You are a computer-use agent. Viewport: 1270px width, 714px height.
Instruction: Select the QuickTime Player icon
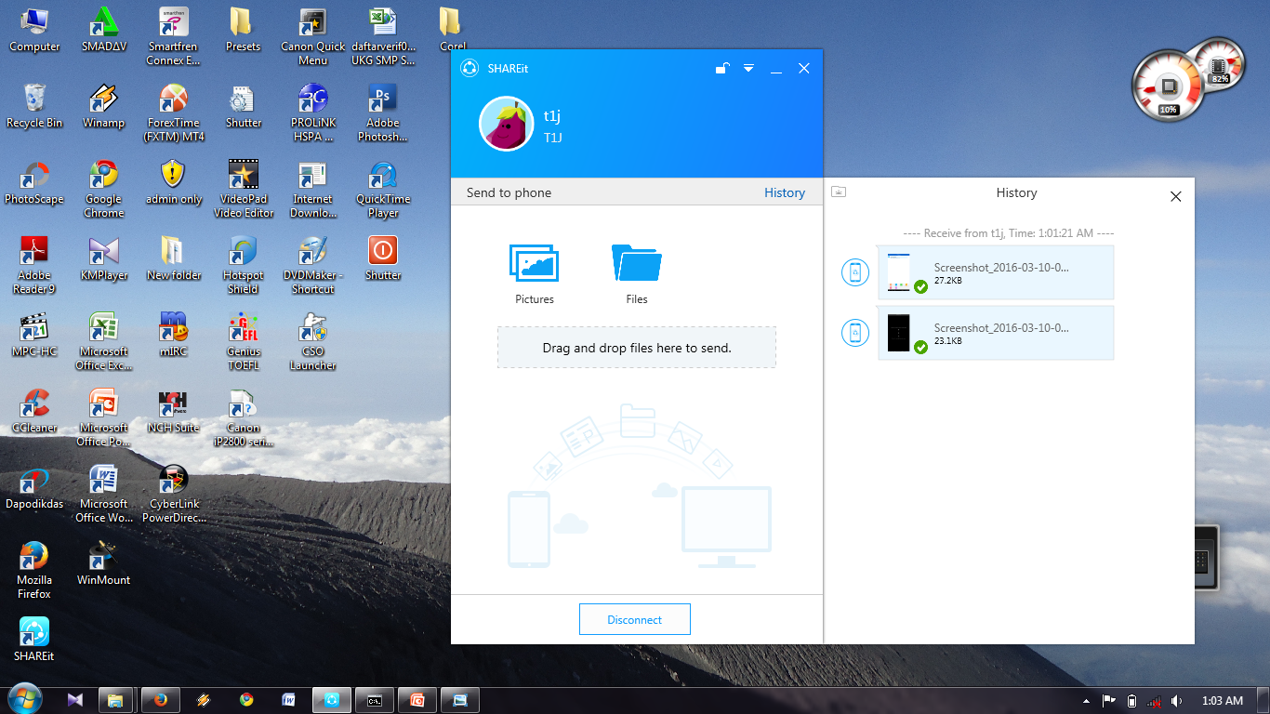pos(382,189)
